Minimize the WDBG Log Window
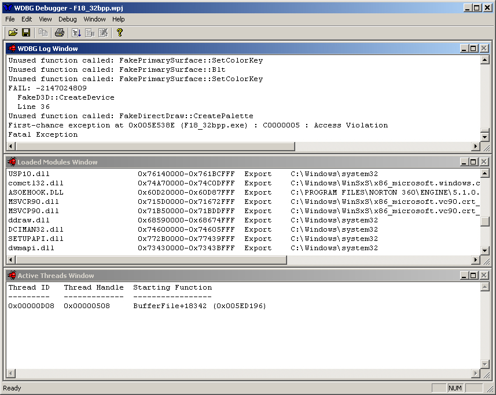496x395 pixels. click(x=464, y=49)
